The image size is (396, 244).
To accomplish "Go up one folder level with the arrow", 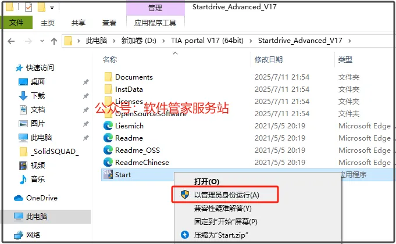I will (54, 41).
